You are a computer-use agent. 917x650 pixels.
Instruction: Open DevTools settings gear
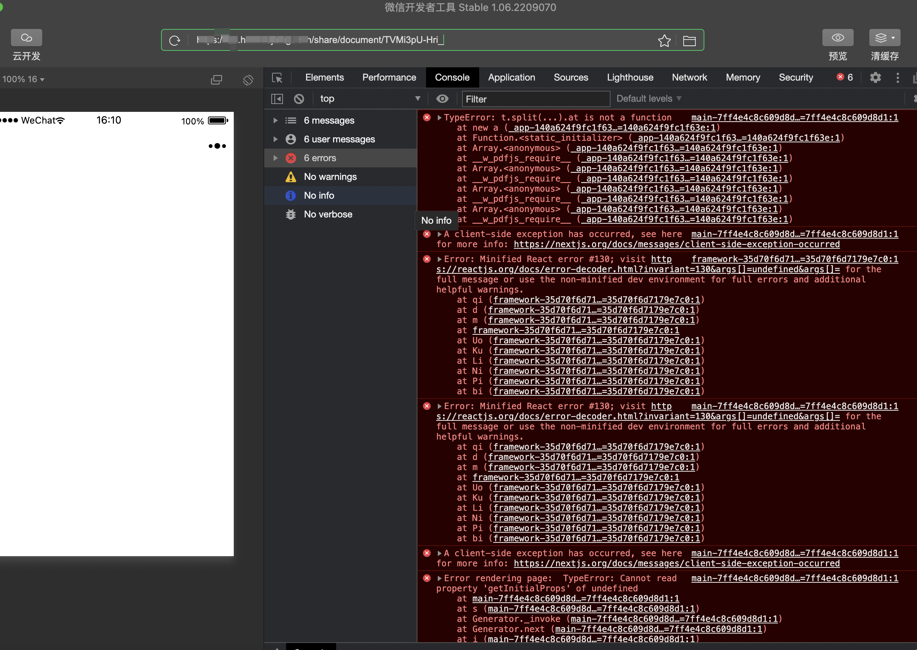click(875, 78)
